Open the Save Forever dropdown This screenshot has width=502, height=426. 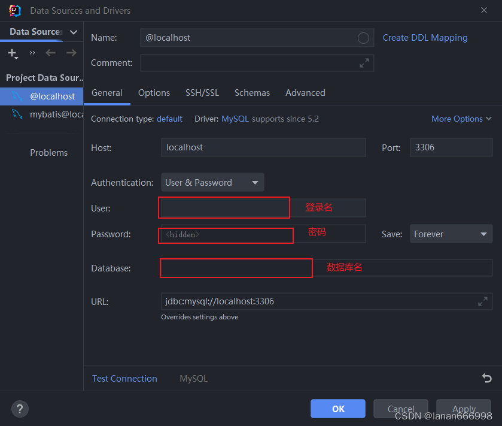(451, 234)
